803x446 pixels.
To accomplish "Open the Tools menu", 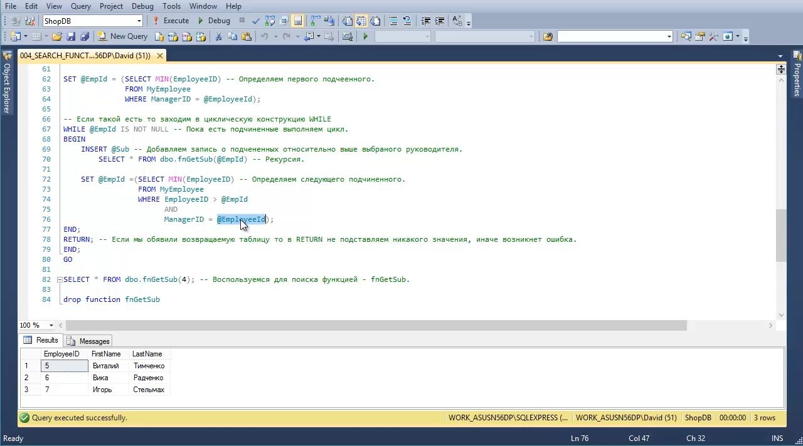I will (171, 6).
